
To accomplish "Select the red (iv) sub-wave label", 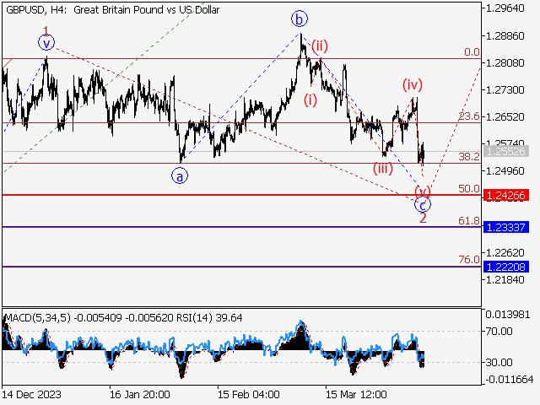I will click(x=413, y=84).
